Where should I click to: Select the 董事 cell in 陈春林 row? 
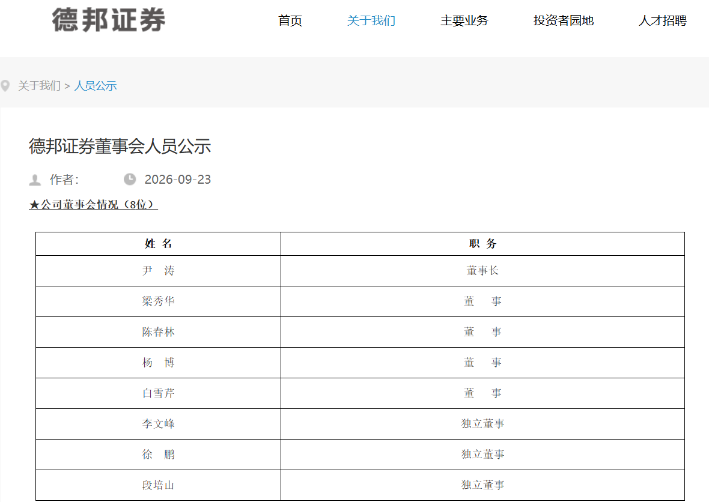point(482,332)
